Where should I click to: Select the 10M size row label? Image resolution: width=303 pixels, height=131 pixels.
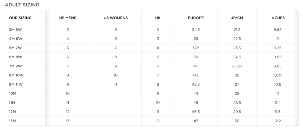pyautogui.click(x=12, y=94)
